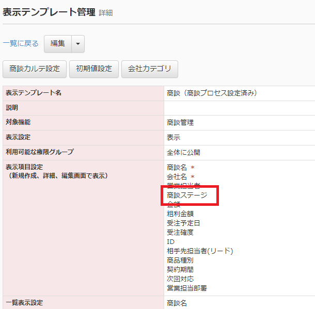The width and height of the screenshot is (315, 309).
Task: Select 商談名 in 一覧表示設定 row
Action: tap(177, 303)
